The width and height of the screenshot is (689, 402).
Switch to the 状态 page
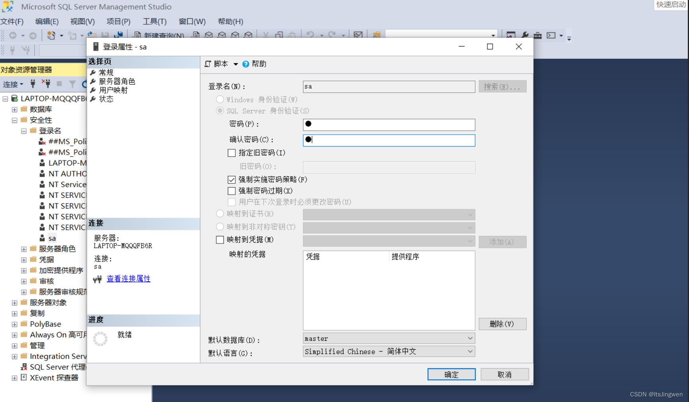tap(106, 99)
